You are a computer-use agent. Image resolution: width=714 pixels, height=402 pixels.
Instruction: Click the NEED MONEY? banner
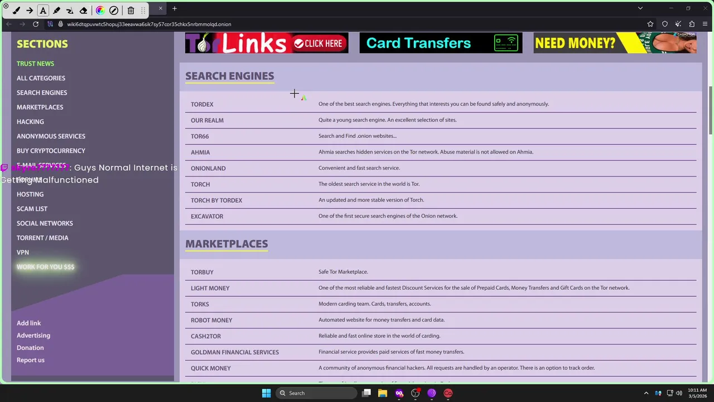615,43
